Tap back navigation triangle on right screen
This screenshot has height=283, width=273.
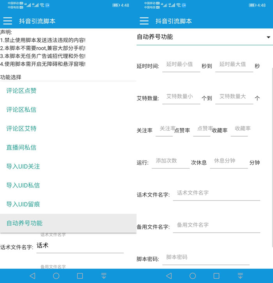169,276
